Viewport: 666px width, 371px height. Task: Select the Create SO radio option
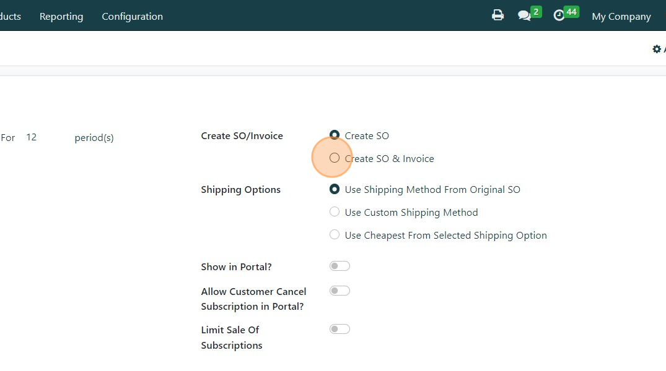(x=335, y=135)
